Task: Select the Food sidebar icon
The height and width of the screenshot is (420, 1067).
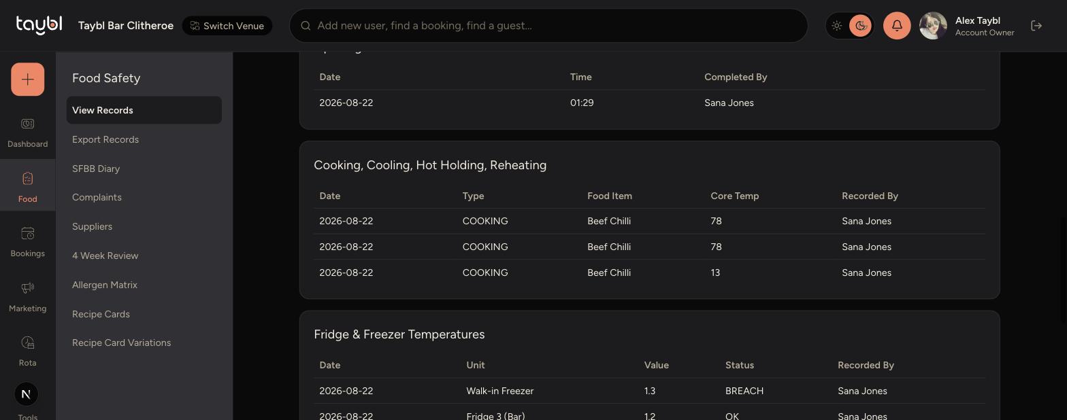Action: (27, 179)
